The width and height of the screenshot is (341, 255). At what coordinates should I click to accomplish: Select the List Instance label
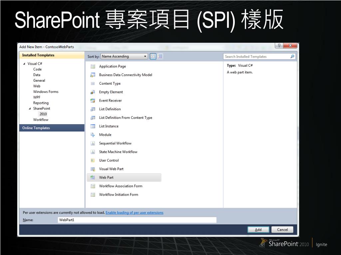(109, 126)
